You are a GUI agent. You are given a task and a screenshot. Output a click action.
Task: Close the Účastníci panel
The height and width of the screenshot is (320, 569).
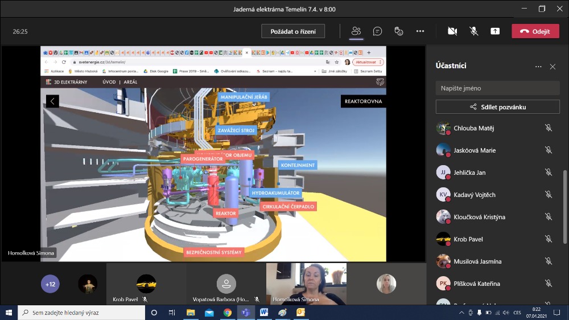(x=552, y=67)
